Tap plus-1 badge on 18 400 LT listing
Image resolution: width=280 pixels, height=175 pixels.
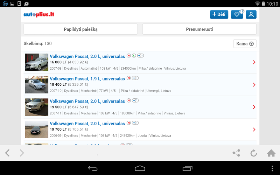(135, 78)
